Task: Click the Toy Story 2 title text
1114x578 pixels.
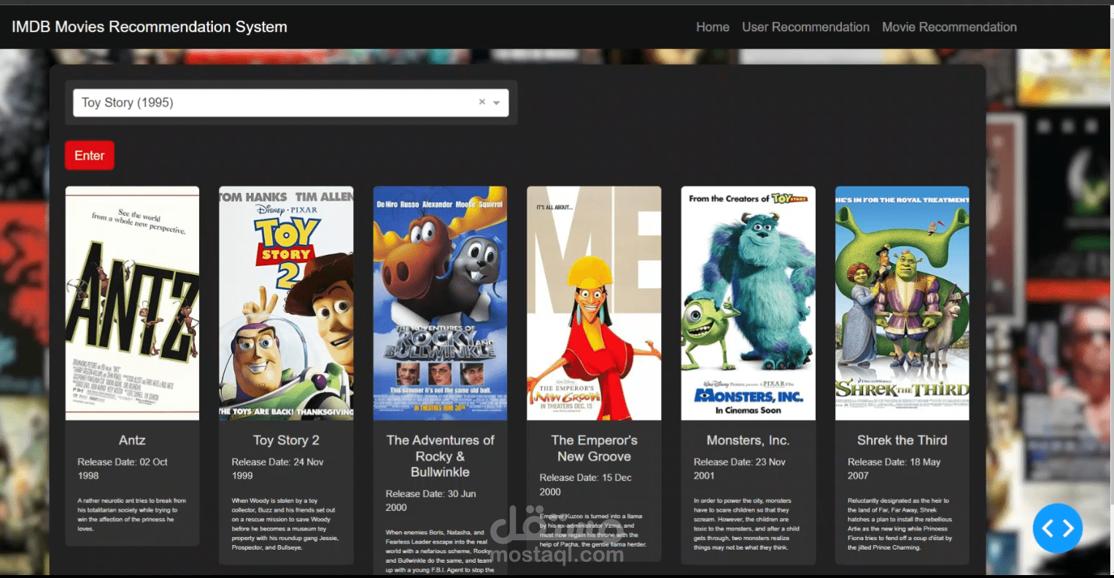Action: click(x=286, y=440)
